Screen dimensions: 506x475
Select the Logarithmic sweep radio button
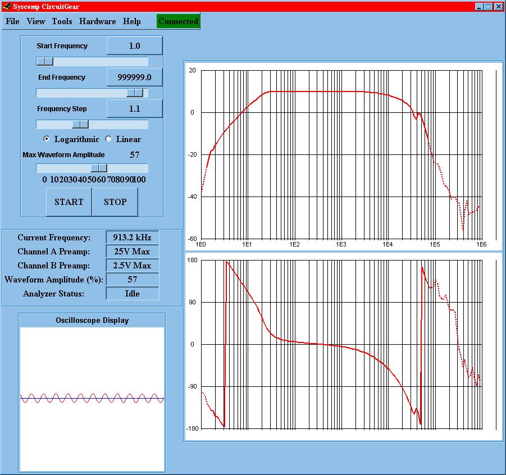point(47,139)
